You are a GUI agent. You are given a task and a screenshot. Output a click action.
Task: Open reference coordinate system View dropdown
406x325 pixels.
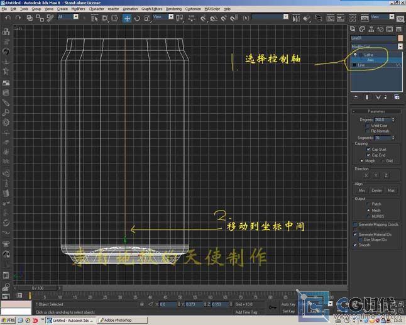[x=171, y=17]
